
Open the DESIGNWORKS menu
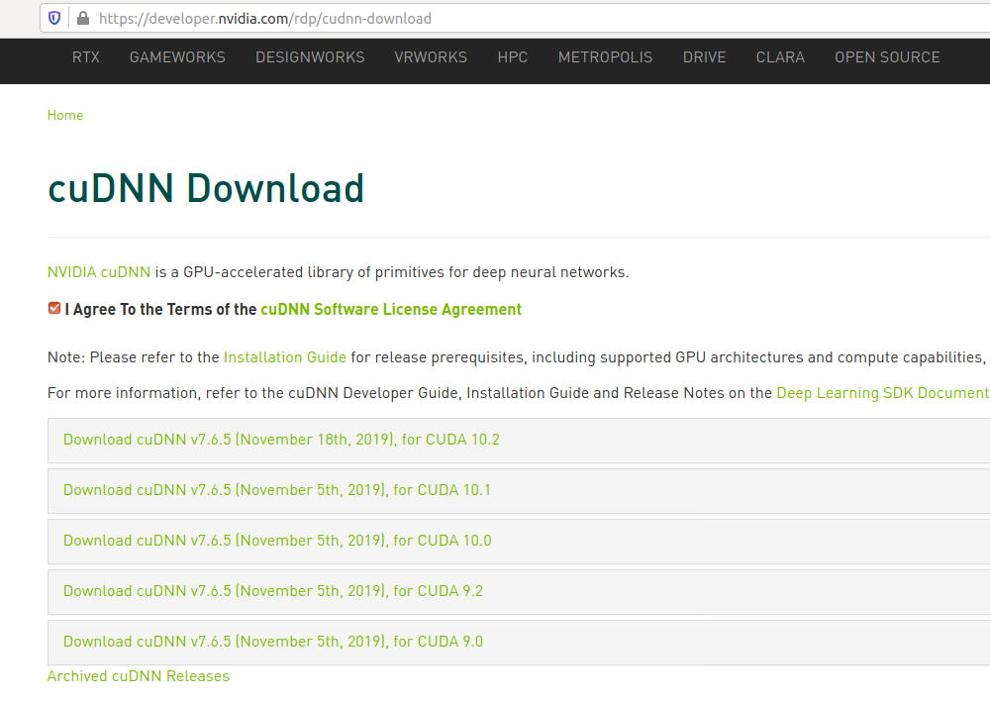pyautogui.click(x=310, y=57)
